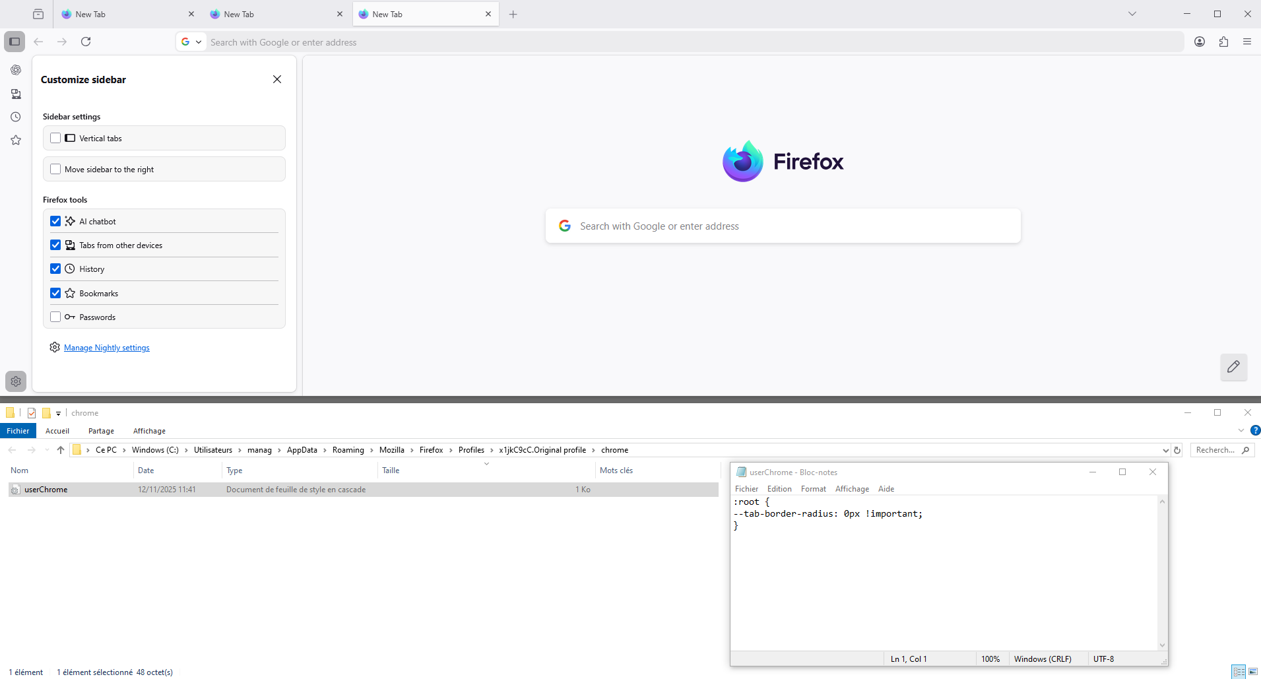Screen dimensions: 1261x679
Task: Click scroll down arrow in Bloc-notes scrollbar
Action: 1162,645
